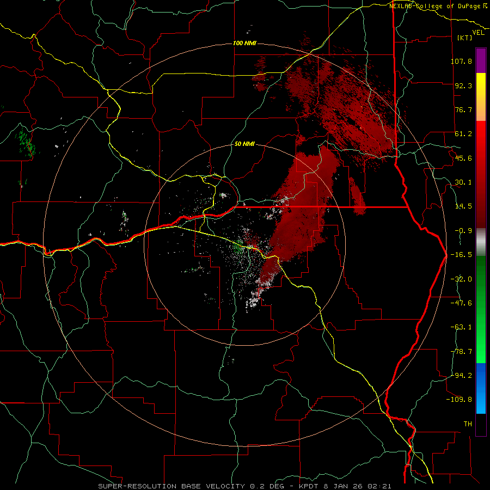Click the TH legend label

tap(468, 424)
